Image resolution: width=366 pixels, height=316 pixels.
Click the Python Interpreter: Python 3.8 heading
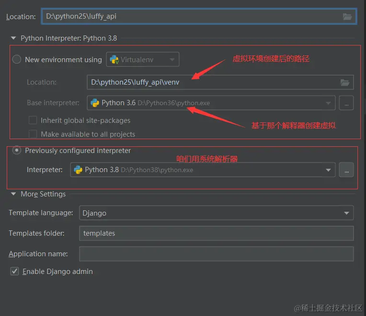(x=69, y=38)
